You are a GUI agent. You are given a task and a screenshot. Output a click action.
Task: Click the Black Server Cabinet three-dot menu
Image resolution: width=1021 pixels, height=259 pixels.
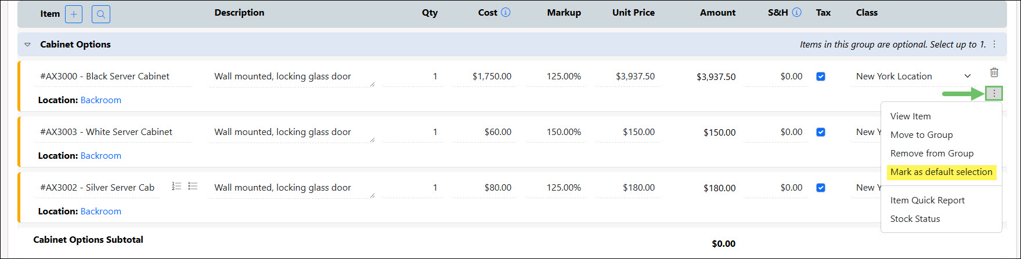pos(994,93)
